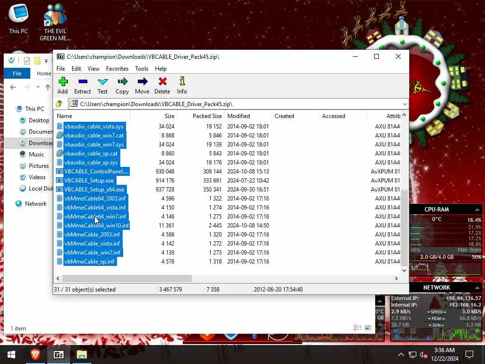Click Back arrow in Explorer window
Viewport: 485px width, 364px height.
13,87
